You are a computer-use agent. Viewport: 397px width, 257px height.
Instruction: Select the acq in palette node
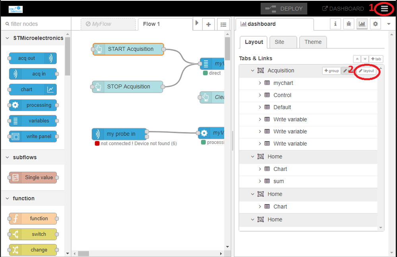click(x=33, y=74)
